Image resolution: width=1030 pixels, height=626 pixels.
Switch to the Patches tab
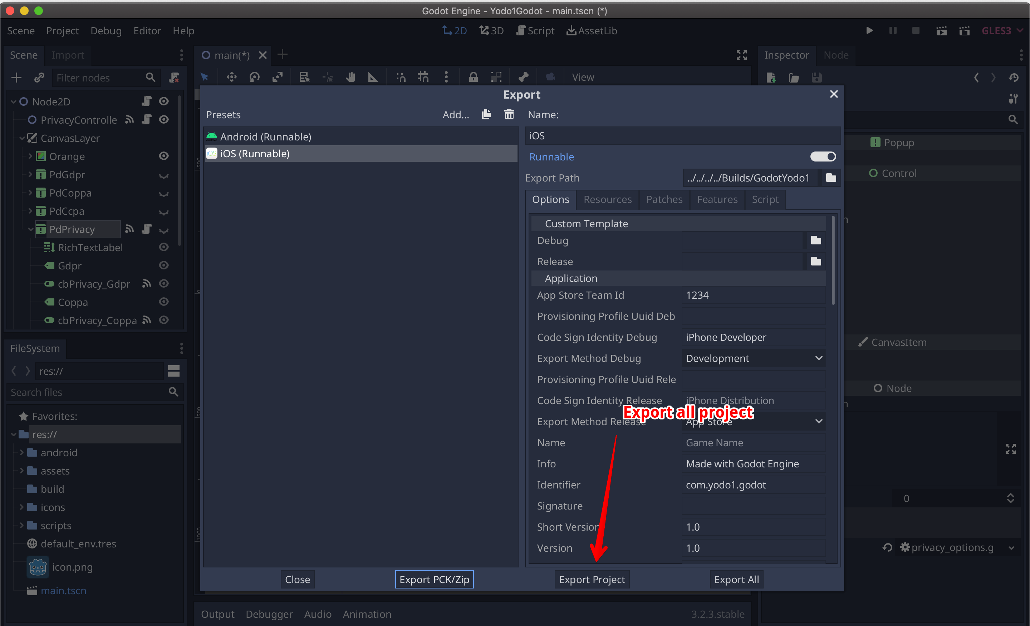pos(664,200)
